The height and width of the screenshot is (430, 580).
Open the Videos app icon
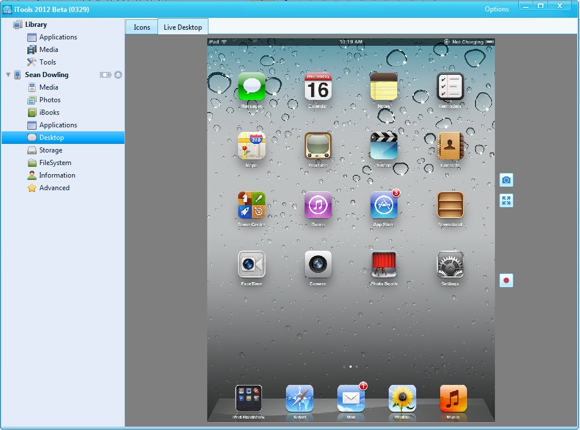(x=384, y=146)
